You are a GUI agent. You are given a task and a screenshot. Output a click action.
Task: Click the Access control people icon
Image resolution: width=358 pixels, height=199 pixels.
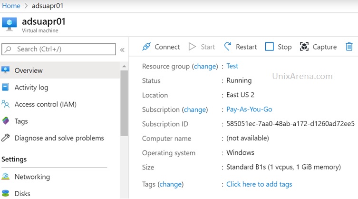[x=6, y=104]
